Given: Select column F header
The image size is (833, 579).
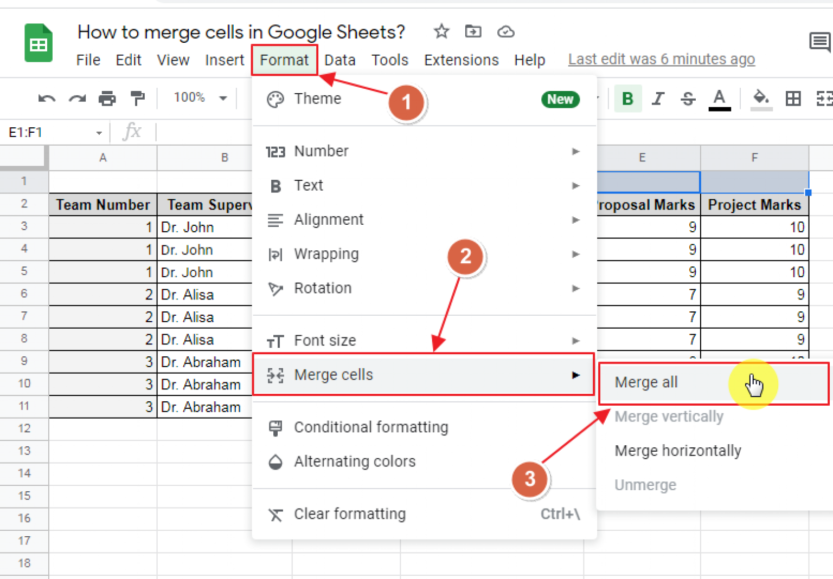Looking at the screenshot, I should [754, 158].
